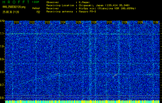
Task: Click the date stamp 25.08.30 21:20
Action: tap(11, 12)
